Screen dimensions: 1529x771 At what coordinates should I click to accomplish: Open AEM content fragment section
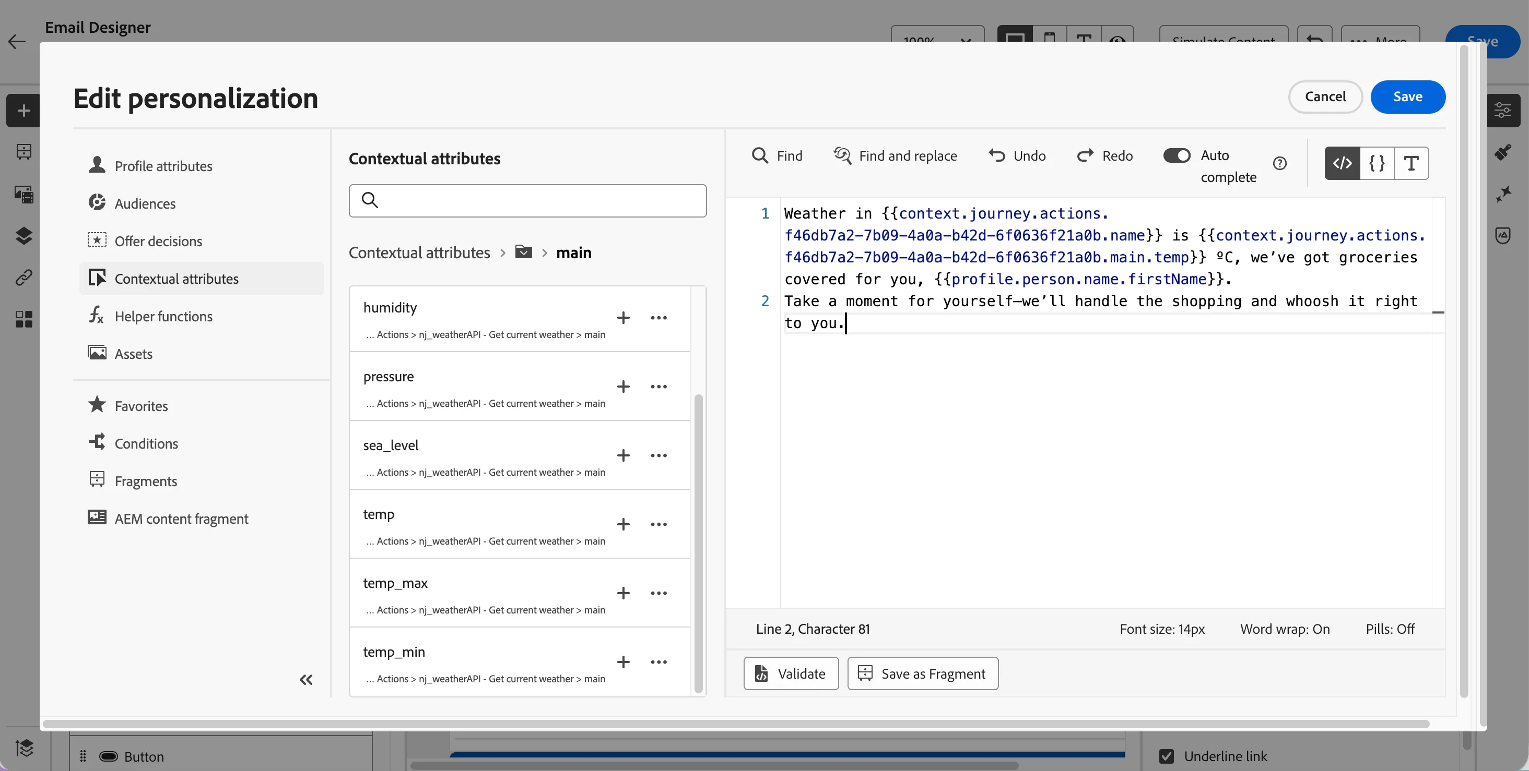pyautogui.click(x=202, y=519)
